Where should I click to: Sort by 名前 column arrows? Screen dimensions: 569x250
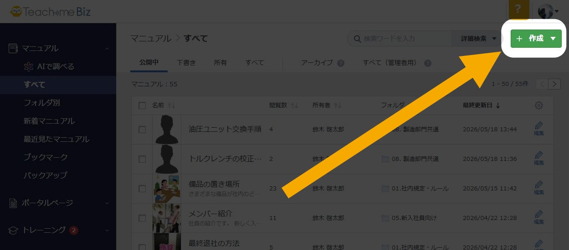(x=171, y=105)
